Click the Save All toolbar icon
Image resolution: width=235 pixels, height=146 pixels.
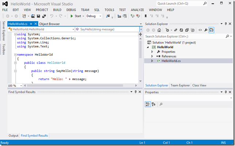44,16
